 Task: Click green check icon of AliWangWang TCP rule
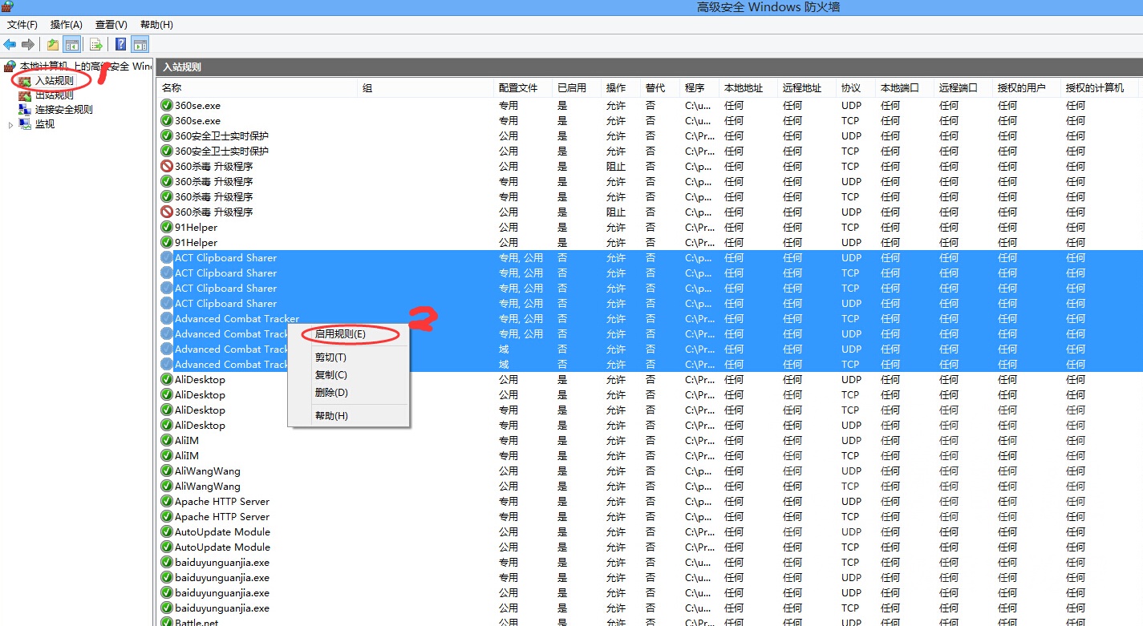(167, 486)
